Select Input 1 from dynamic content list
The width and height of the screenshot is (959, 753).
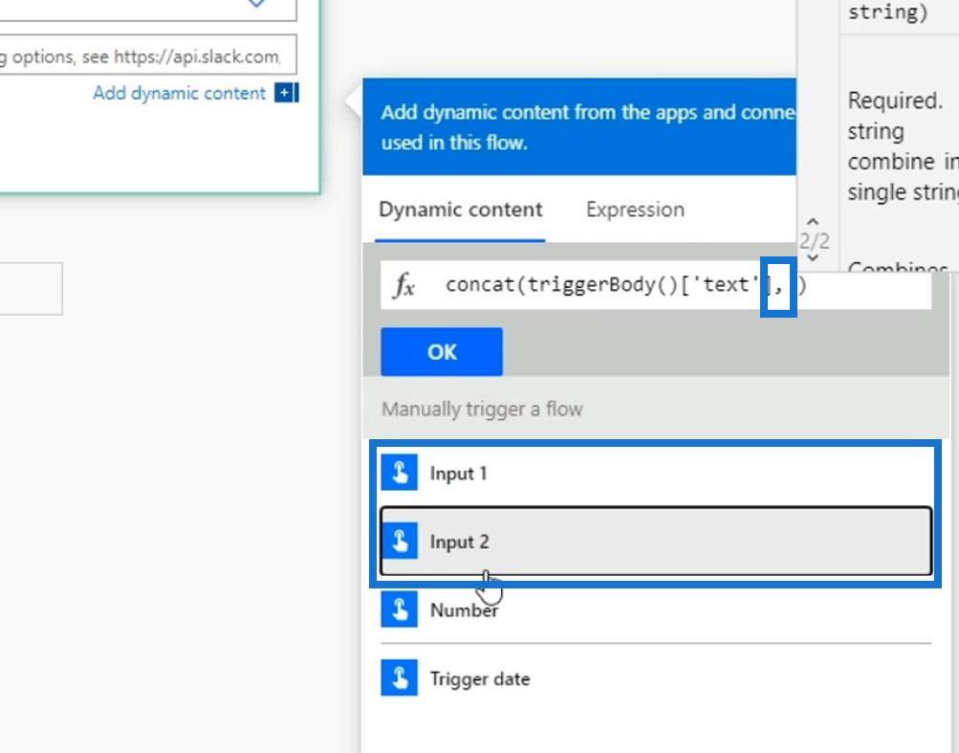pyautogui.click(x=656, y=473)
